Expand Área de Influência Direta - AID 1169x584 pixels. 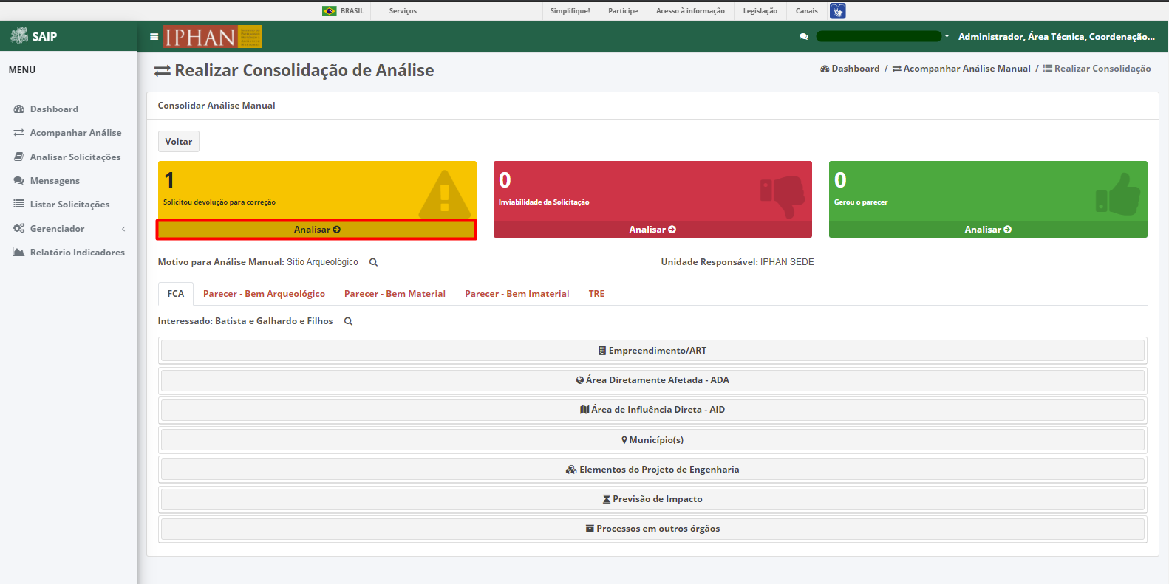pos(652,410)
